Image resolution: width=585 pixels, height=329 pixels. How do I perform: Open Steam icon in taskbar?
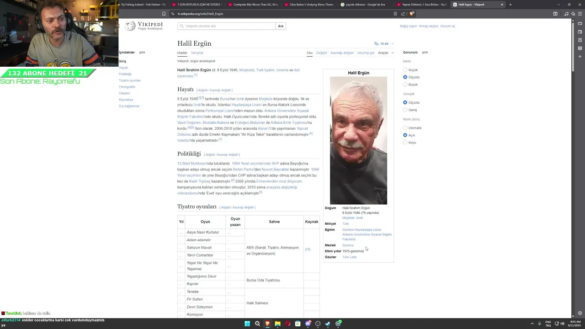[x=328, y=324]
